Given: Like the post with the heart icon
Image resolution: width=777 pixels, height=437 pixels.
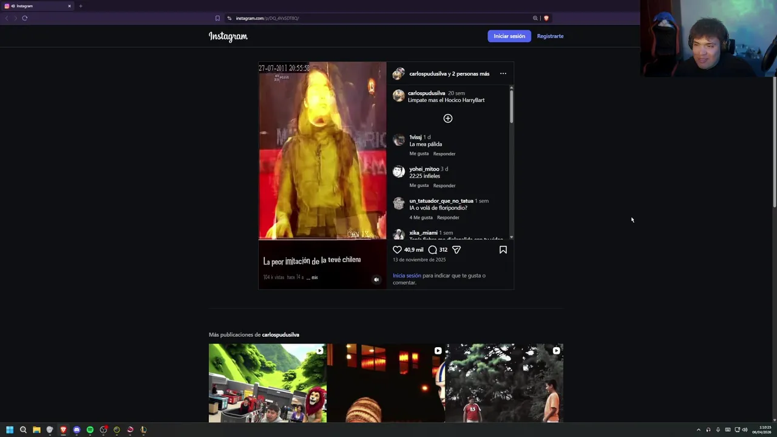Looking at the screenshot, I should [x=397, y=249].
